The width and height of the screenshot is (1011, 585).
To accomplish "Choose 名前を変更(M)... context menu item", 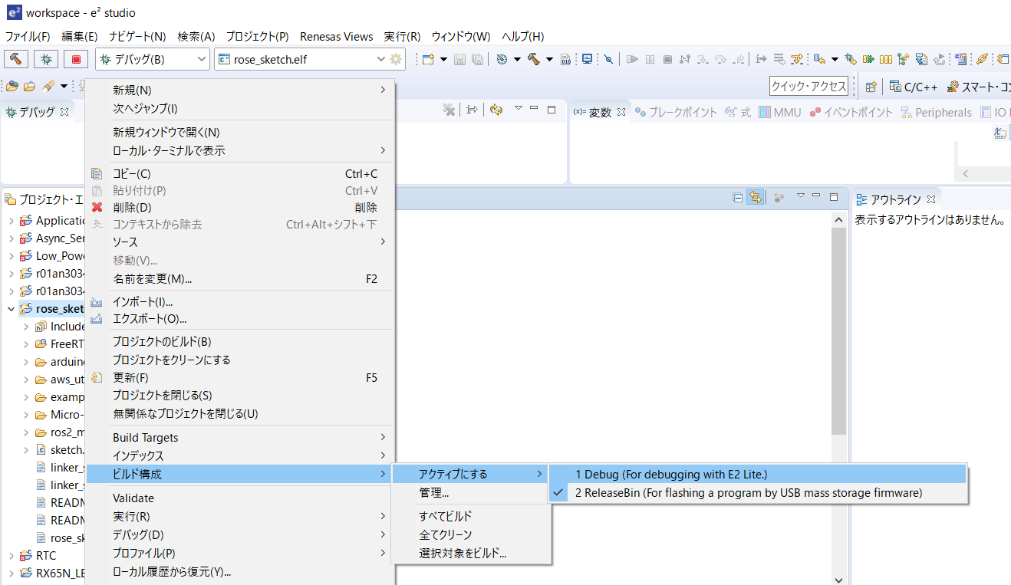I will pyautogui.click(x=239, y=278).
